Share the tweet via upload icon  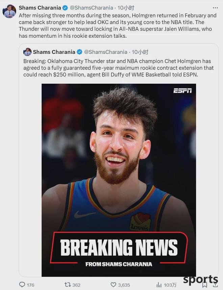point(215,285)
